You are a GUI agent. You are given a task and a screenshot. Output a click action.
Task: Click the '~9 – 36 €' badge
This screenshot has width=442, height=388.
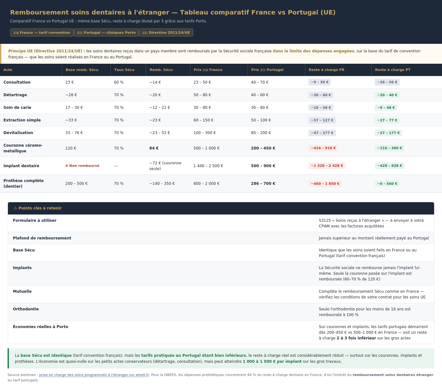[320, 82]
